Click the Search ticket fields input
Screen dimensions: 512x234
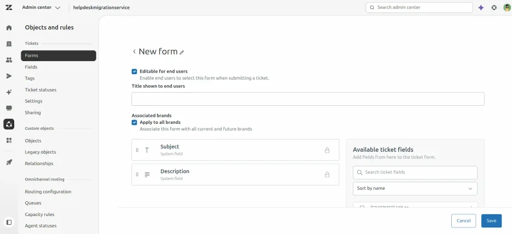tap(415, 172)
